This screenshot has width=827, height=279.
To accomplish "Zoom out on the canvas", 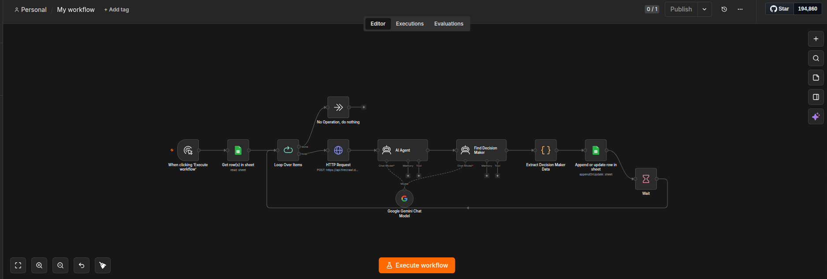I will [60, 265].
